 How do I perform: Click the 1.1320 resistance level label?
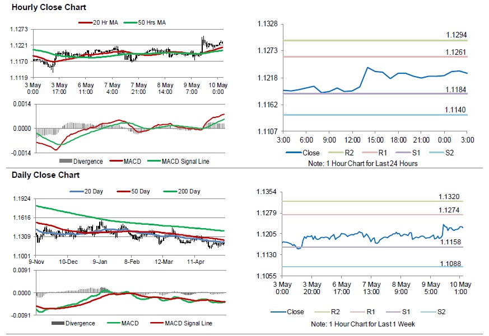[x=449, y=197]
